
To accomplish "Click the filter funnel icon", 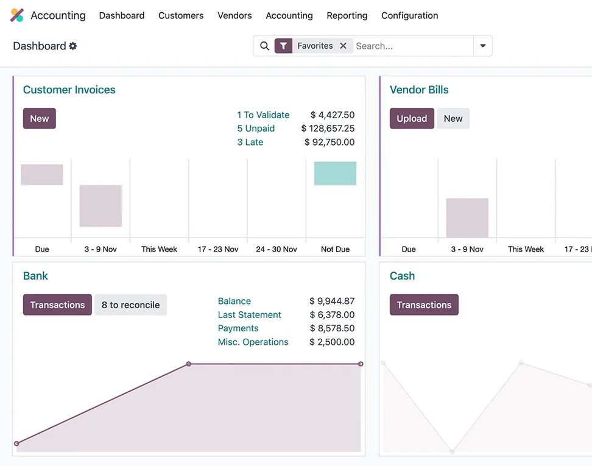I will point(283,46).
